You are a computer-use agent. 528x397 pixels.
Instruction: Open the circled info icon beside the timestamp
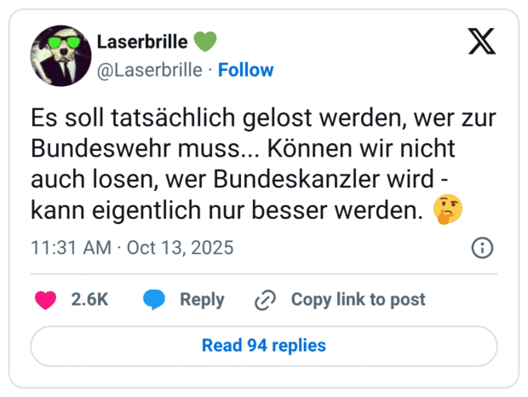click(482, 248)
